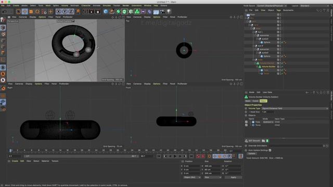Screen dimensions: 333x187
Task: Click Render to Picture Viewer icon
Action: (92, 11)
